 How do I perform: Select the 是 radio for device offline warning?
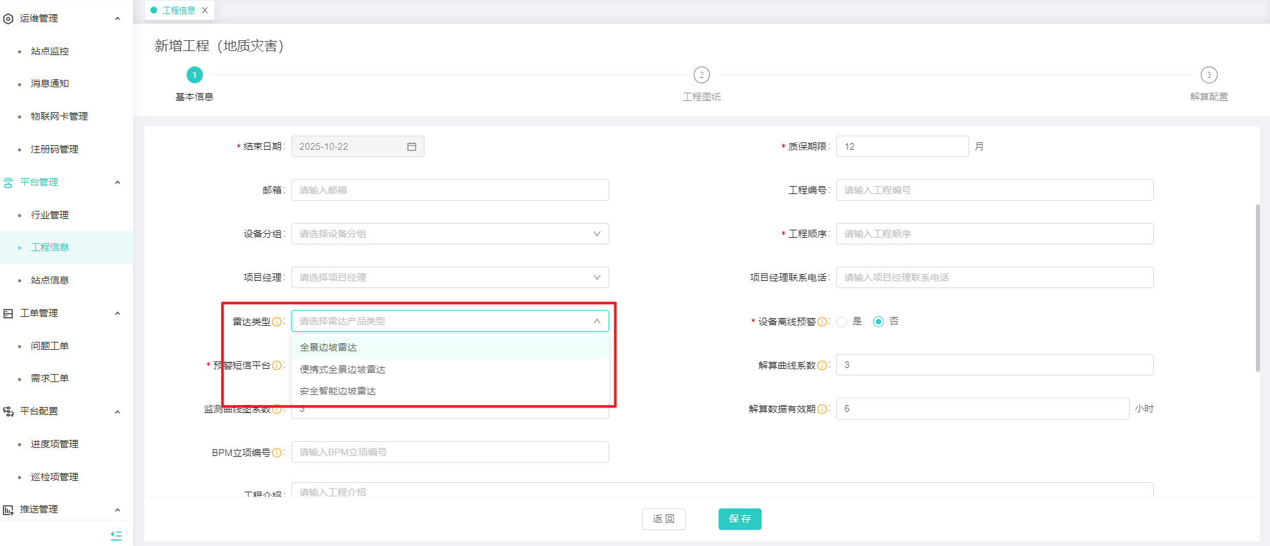(x=842, y=322)
